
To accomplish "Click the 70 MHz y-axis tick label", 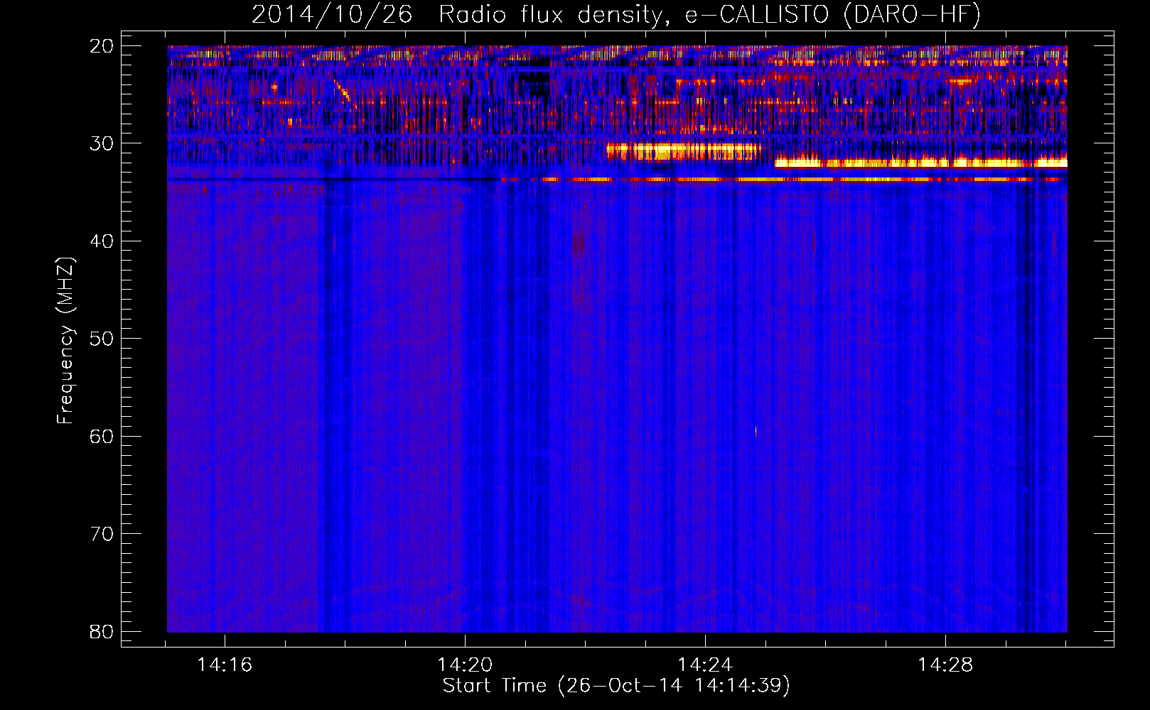I will [102, 534].
